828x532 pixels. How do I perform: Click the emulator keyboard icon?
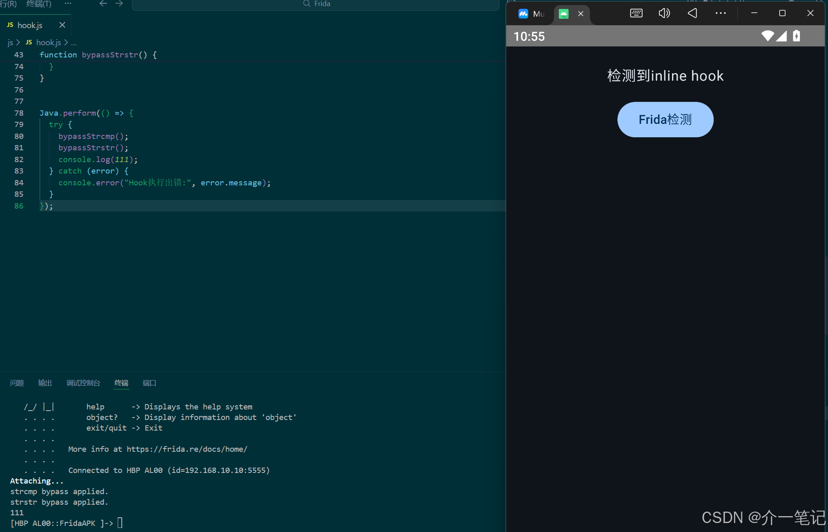(636, 13)
